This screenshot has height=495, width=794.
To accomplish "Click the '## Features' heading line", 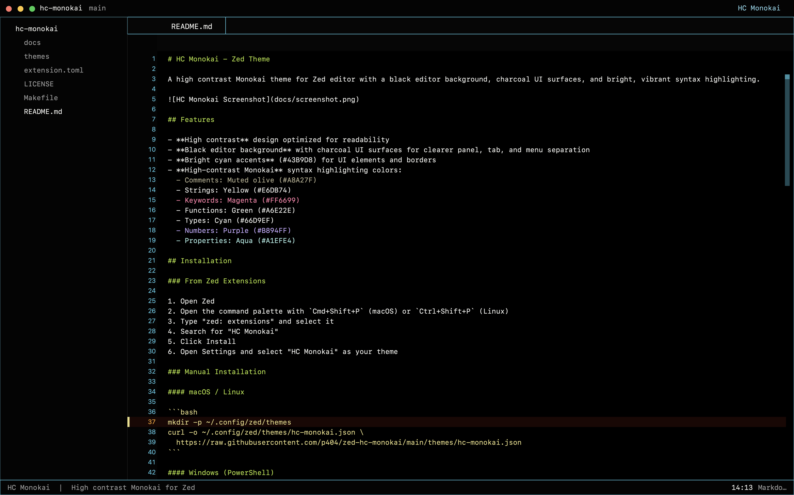I will [x=191, y=120].
